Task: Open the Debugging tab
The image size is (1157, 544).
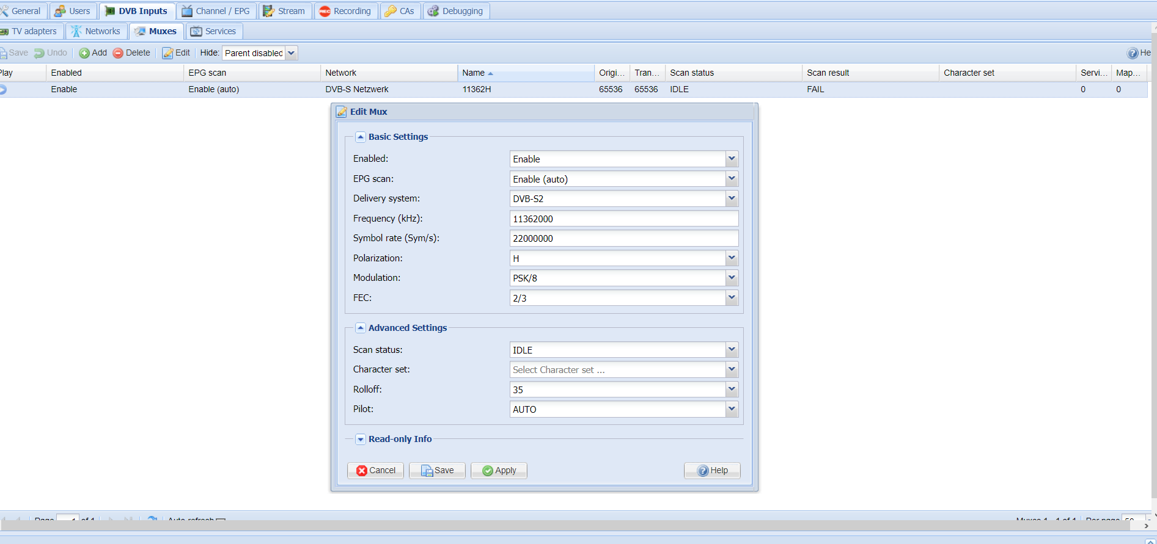Action: pyautogui.click(x=455, y=11)
